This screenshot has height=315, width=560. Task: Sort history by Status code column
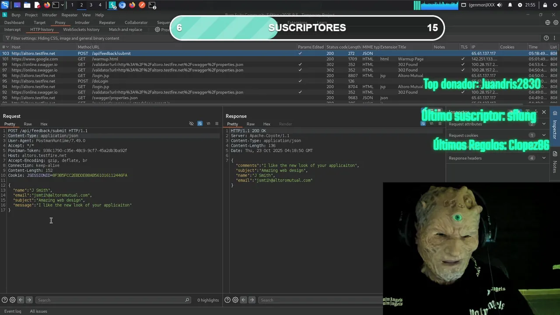click(336, 47)
